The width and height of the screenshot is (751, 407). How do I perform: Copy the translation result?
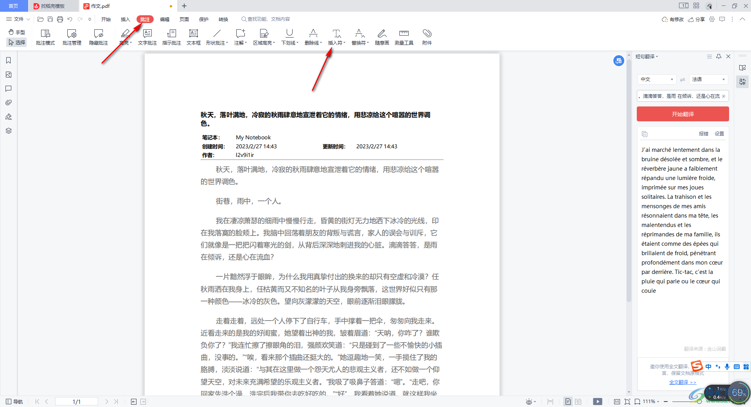(x=645, y=134)
